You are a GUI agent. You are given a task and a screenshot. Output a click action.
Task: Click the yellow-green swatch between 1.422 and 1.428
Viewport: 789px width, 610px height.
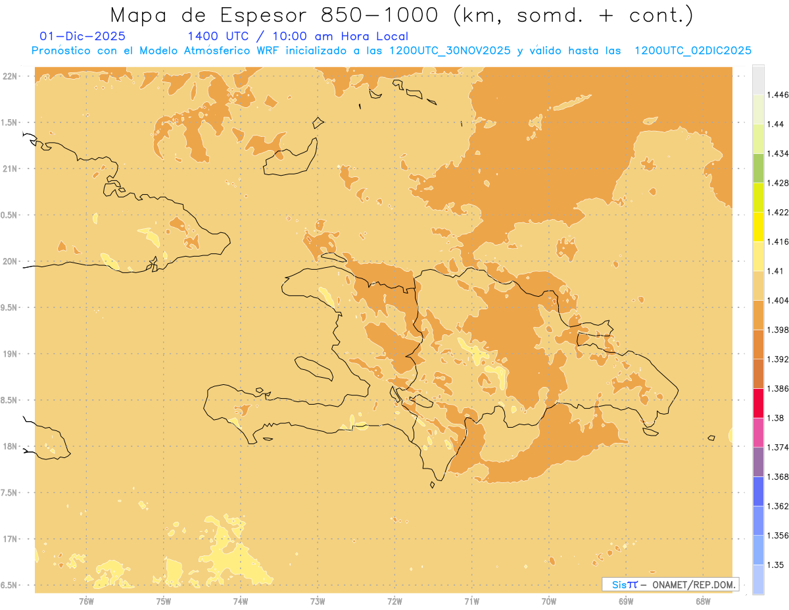pos(758,197)
